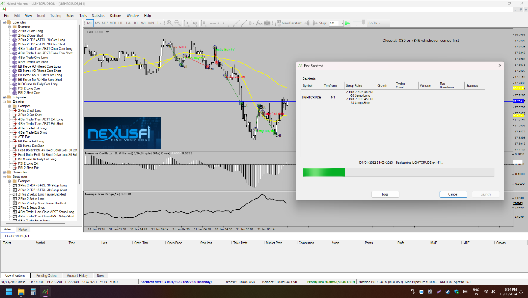This screenshot has width=528, height=298.
Task: Click the Profit column header
Action: [x=412, y=243]
